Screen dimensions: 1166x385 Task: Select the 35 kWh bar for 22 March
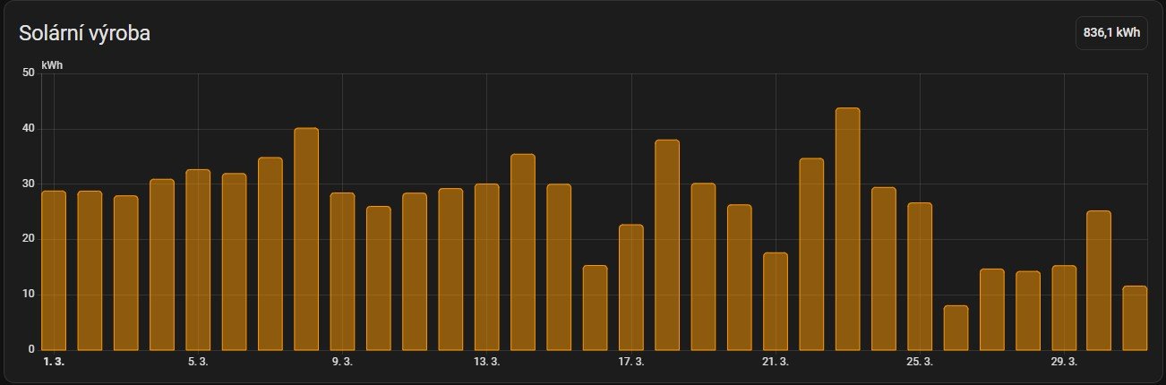[x=811, y=254]
